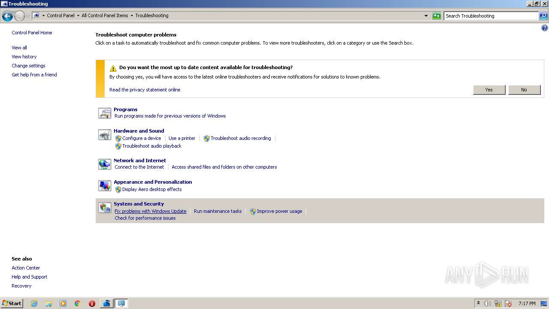The width and height of the screenshot is (549, 309).
Task: Run programs made for previous Windows versions
Action: tap(170, 116)
